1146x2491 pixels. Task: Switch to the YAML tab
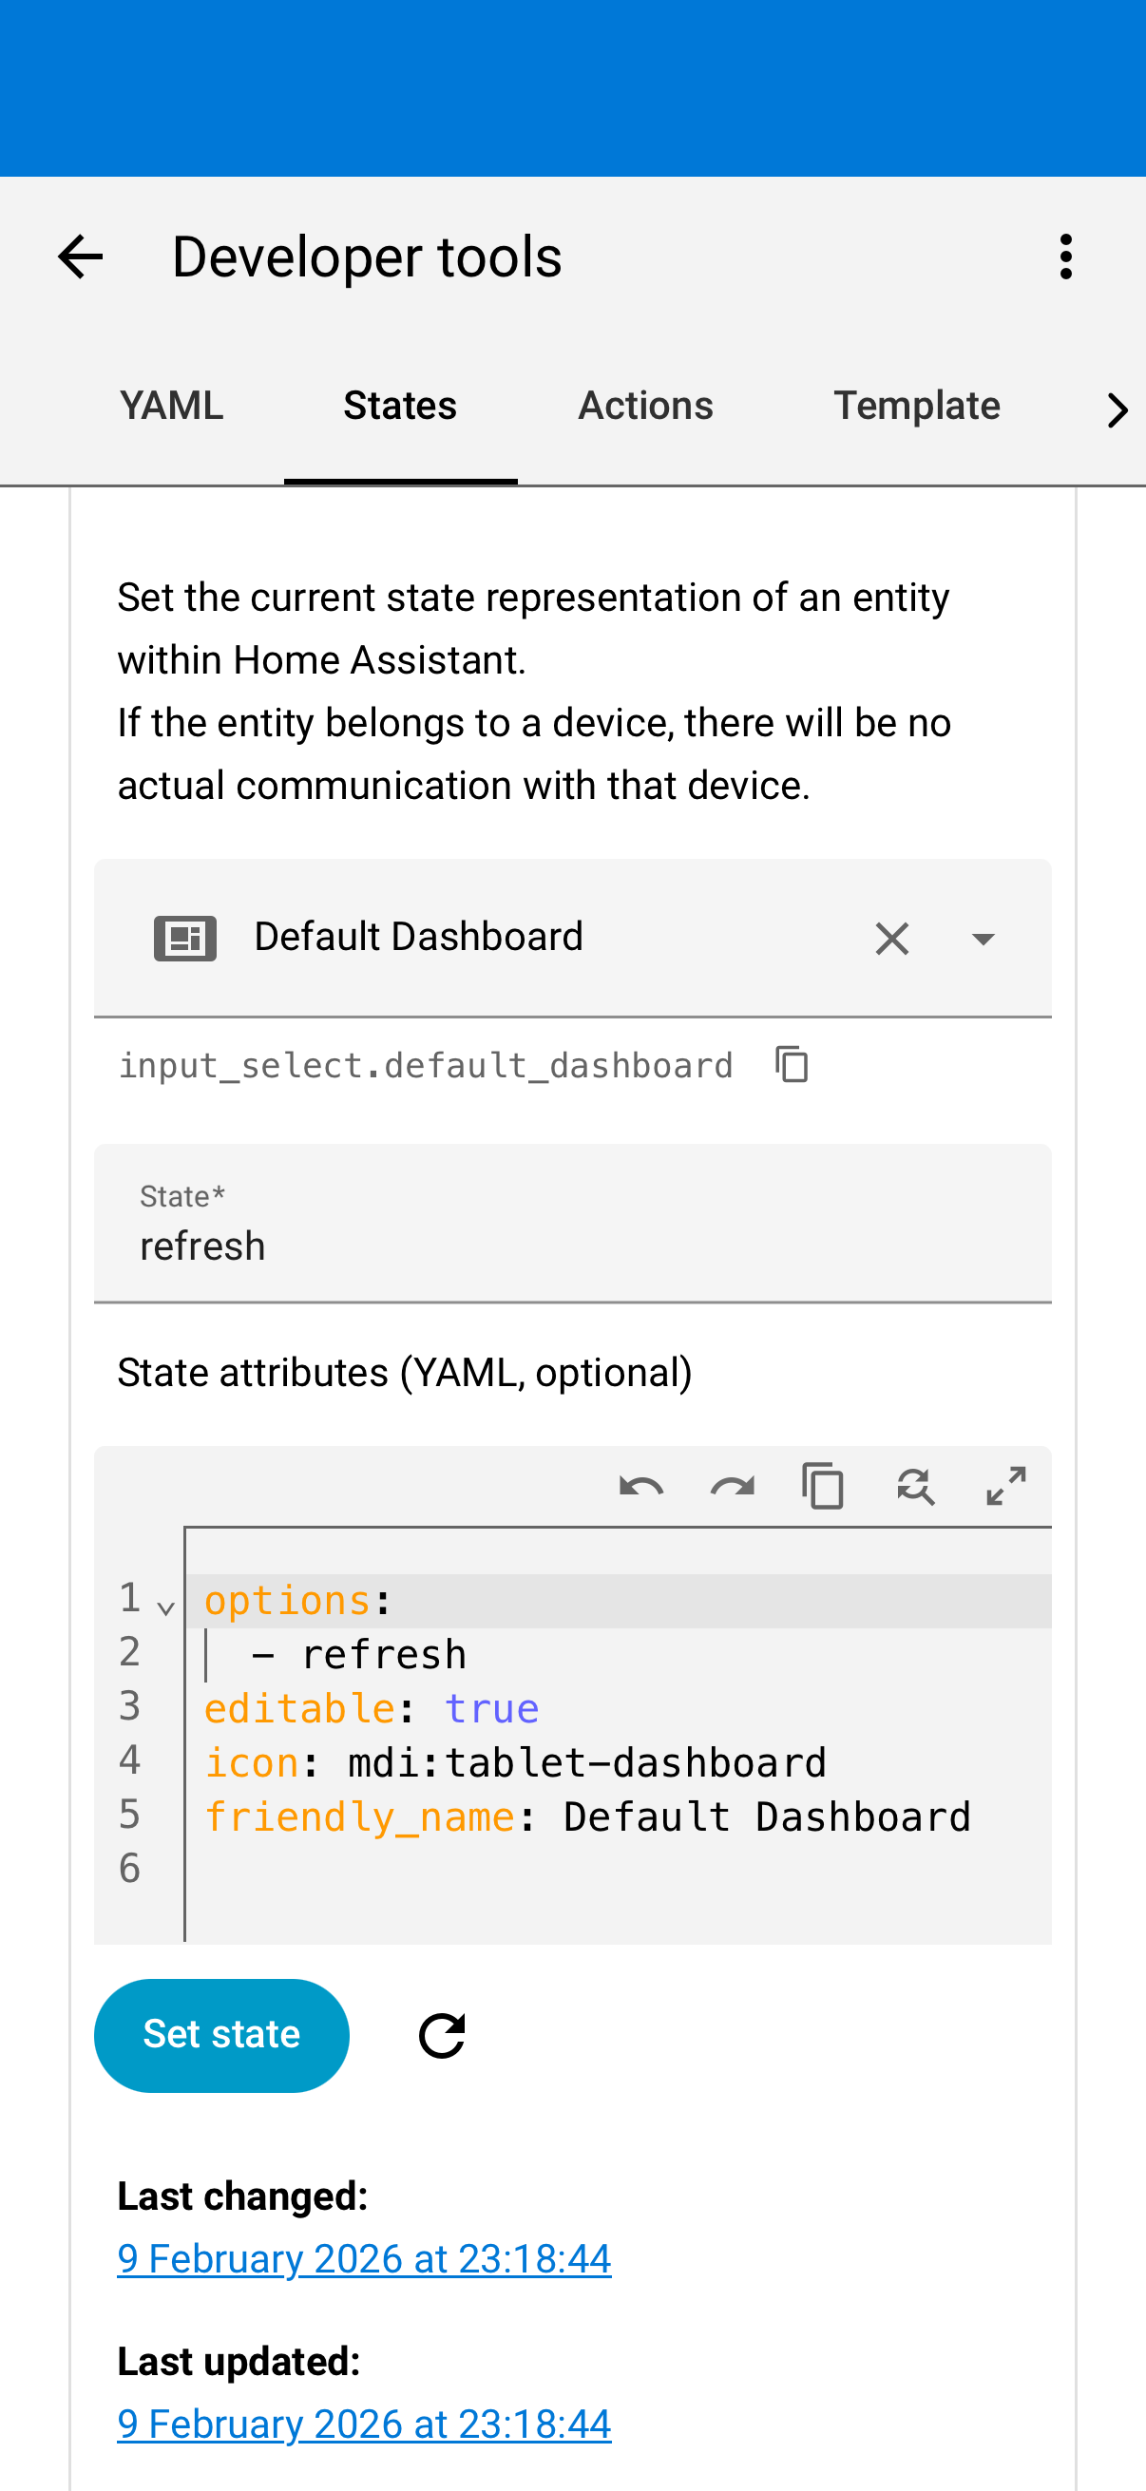pyautogui.click(x=171, y=407)
